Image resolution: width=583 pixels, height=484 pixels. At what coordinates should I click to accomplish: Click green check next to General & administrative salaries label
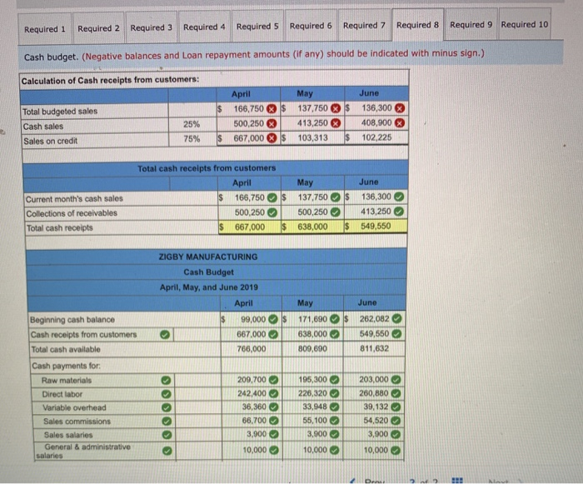tap(167, 451)
